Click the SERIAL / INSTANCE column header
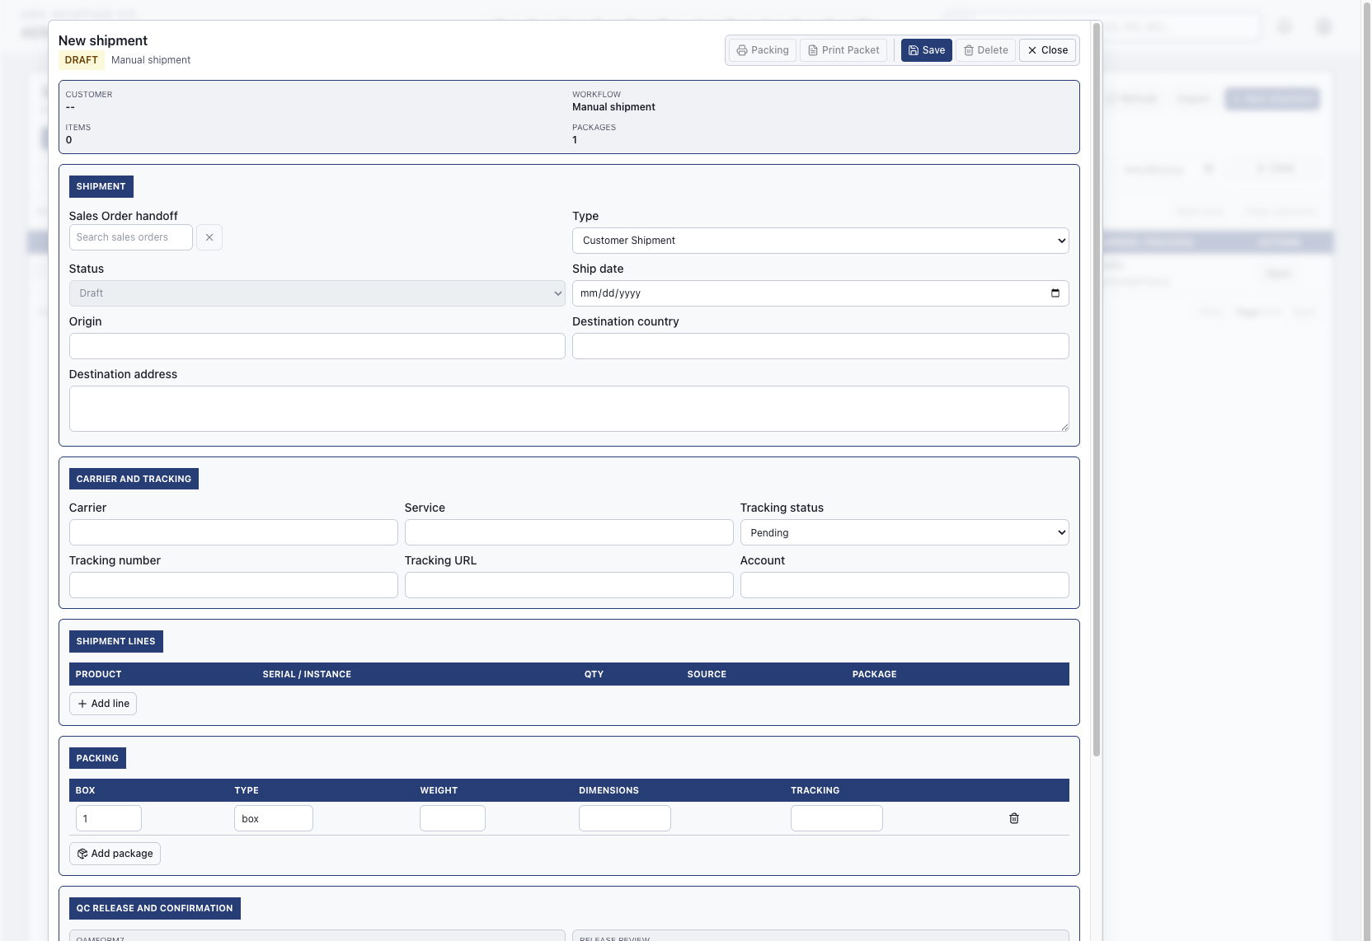 307,674
